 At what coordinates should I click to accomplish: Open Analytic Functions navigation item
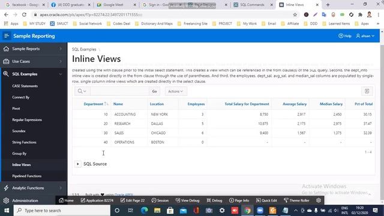28,188
